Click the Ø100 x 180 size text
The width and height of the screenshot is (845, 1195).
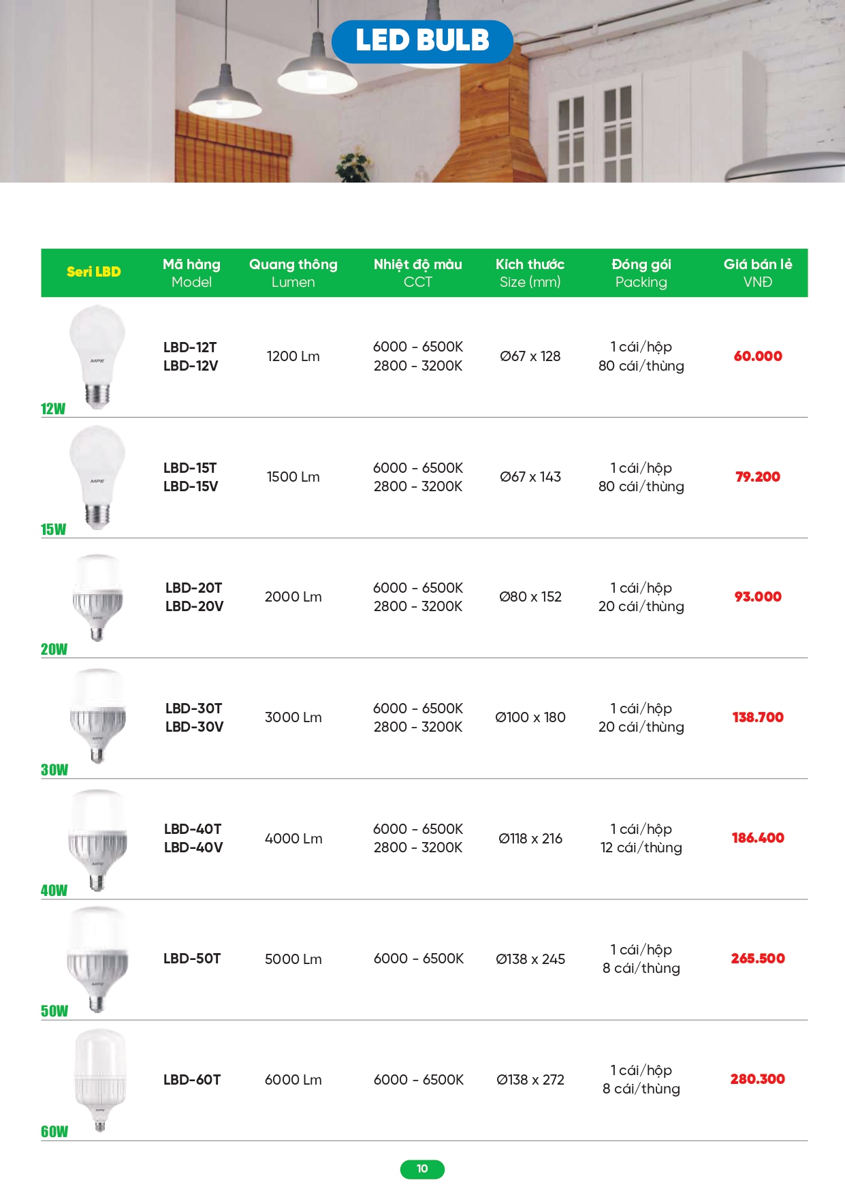530,717
